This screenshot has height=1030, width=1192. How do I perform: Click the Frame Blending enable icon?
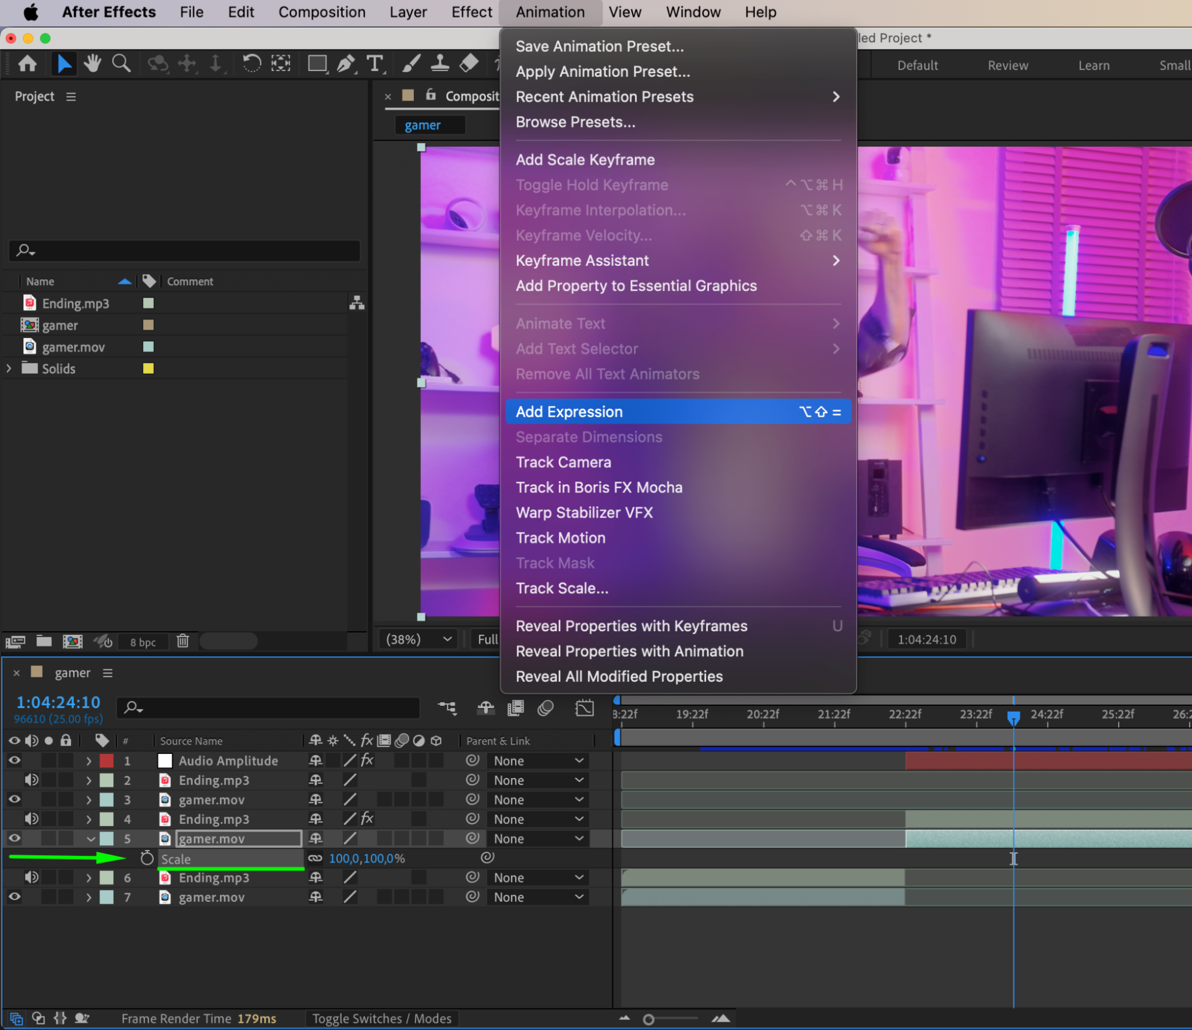point(515,708)
